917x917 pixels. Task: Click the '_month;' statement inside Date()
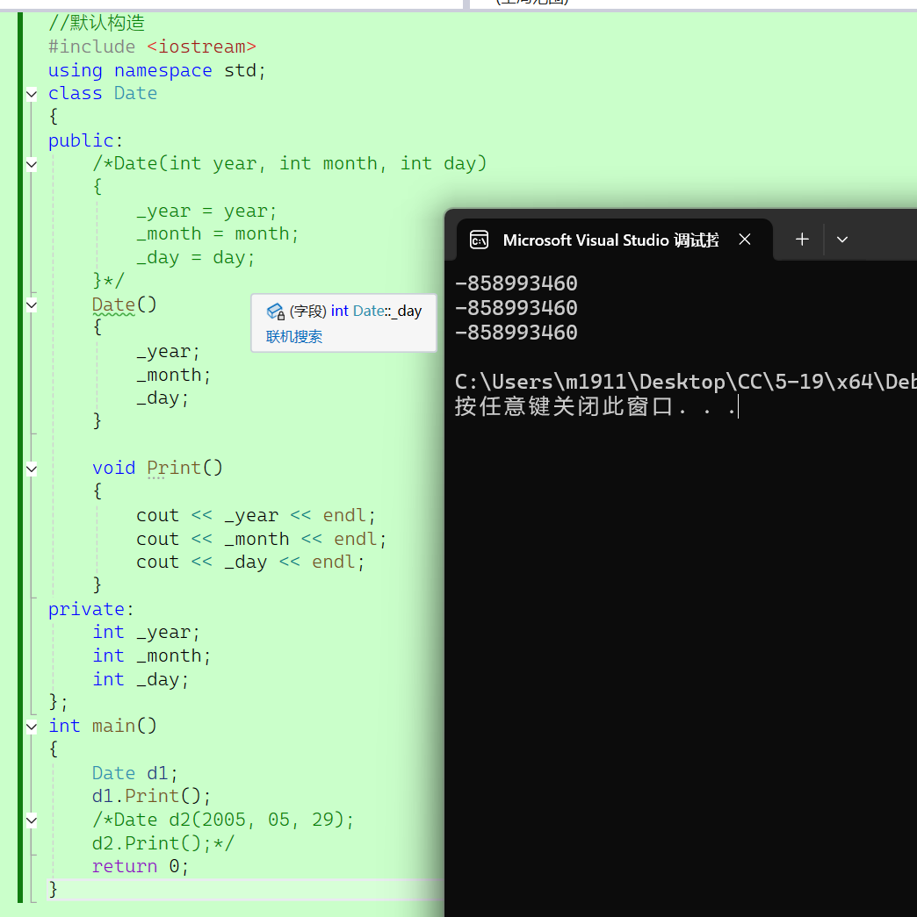coord(173,375)
